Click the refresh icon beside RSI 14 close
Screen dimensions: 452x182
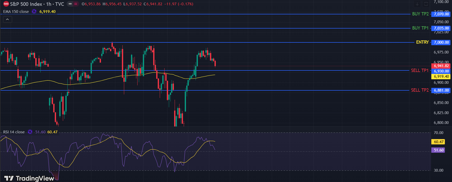click(x=30, y=132)
